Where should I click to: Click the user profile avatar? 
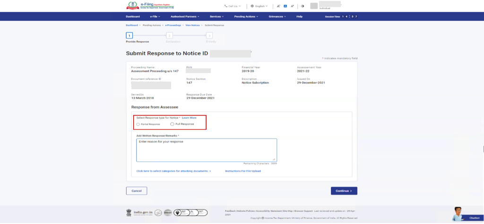[314, 6]
